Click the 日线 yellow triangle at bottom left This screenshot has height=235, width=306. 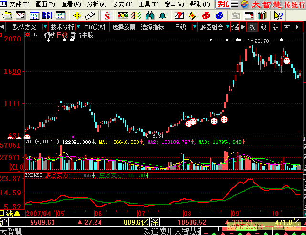[17, 214]
